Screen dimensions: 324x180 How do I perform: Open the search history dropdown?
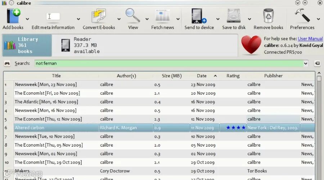[306, 63]
